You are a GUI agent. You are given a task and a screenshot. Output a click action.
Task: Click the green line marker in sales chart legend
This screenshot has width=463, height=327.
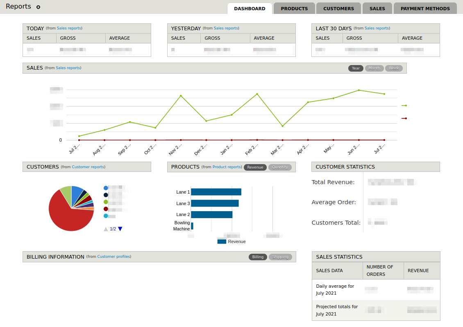click(404, 106)
